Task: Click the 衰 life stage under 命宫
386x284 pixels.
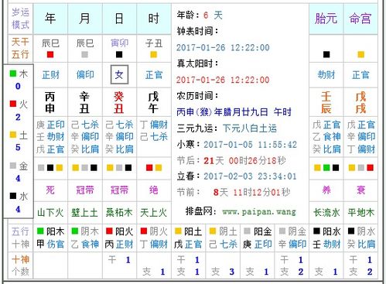Action: pos(360,190)
